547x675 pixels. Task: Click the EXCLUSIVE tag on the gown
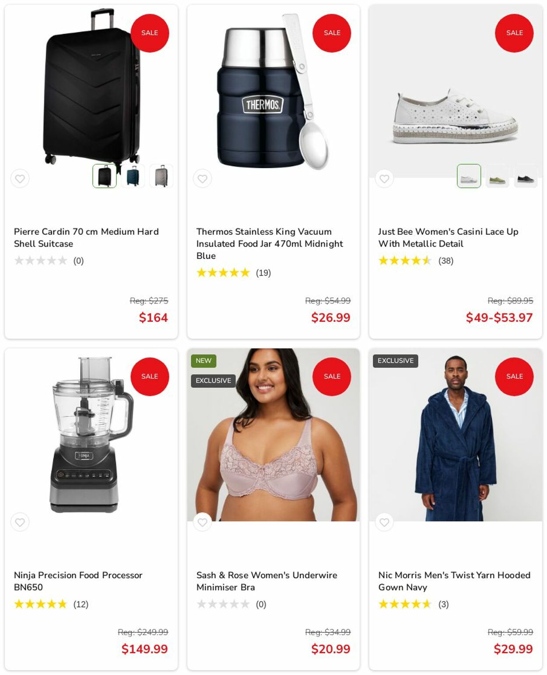pyautogui.click(x=396, y=360)
